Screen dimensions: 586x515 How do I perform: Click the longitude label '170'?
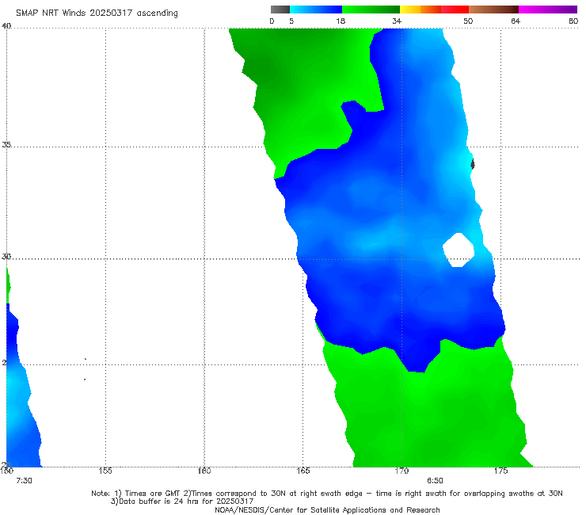coord(401,471)
